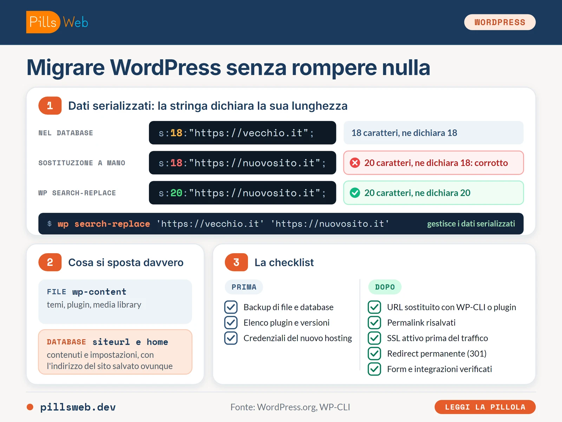Click the orange dot beside pillsweb.dev
Viewport: 562px width, 422px height.
pyautogui.click(x=30, y=407)
